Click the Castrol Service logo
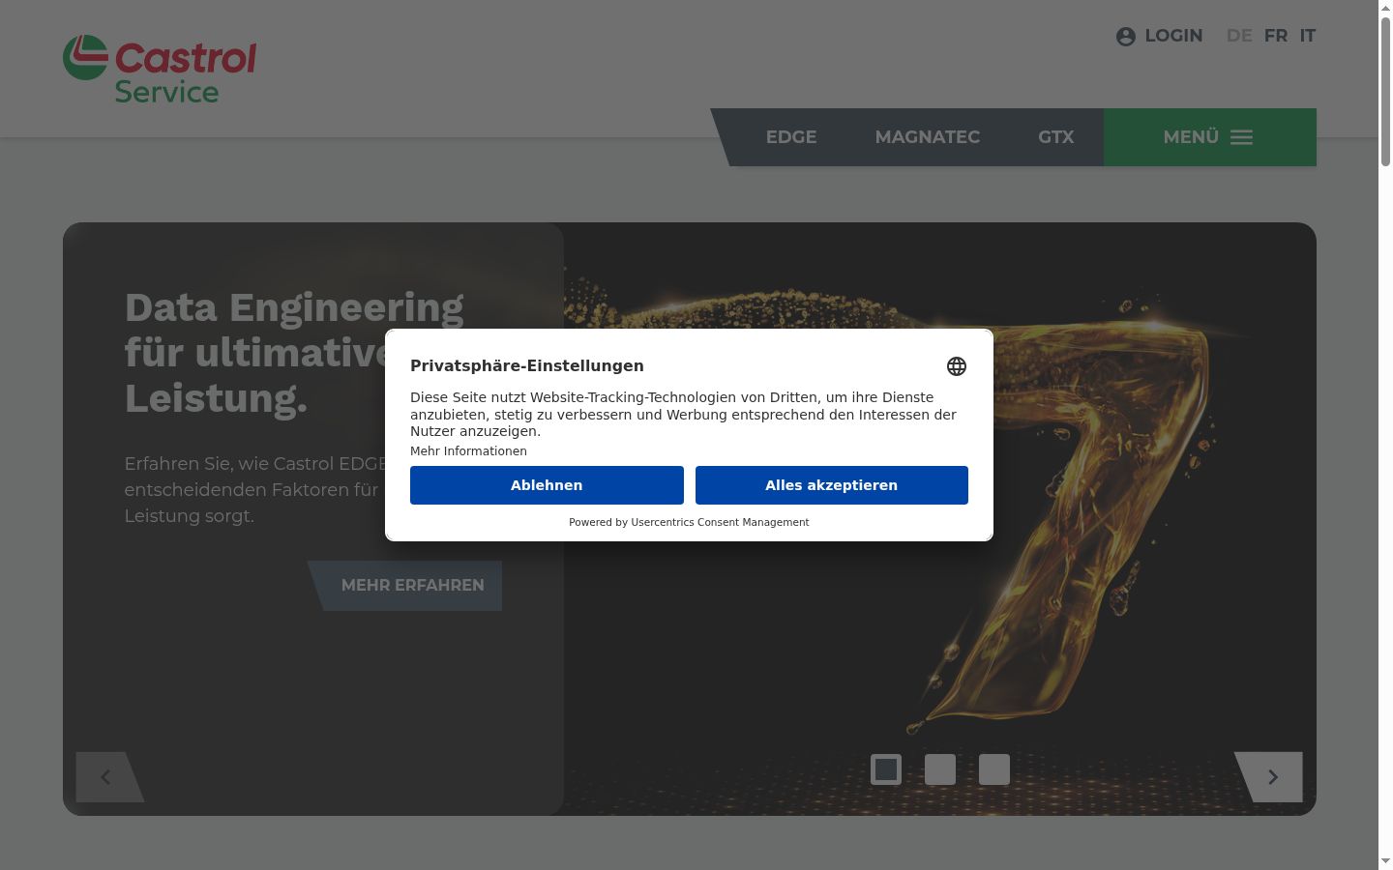The width and height of the screenshot is (1393, 870). (x=160, y=70)
